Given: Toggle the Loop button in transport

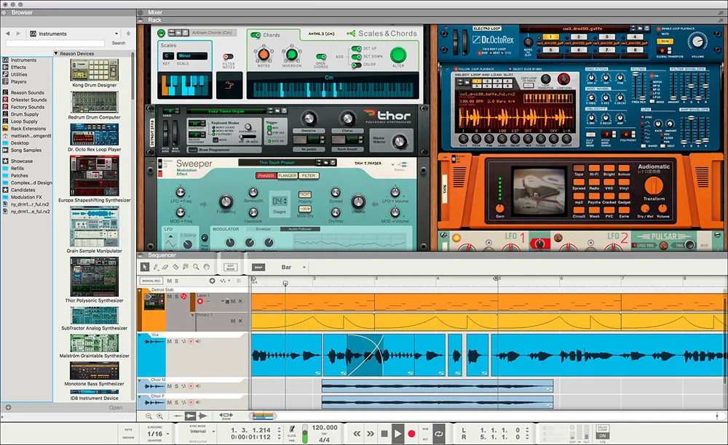Looking at the screenshot, I should [x=439, y=434].
